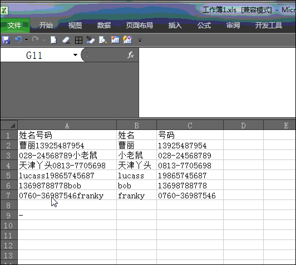The height and width of the screenshot is (265, 296).
Task: Switch to the 公式 tab
Action: [204, 25]
